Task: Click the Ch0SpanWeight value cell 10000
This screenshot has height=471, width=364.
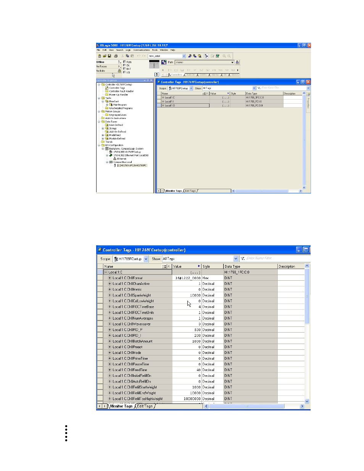Action: pos(187,295)
